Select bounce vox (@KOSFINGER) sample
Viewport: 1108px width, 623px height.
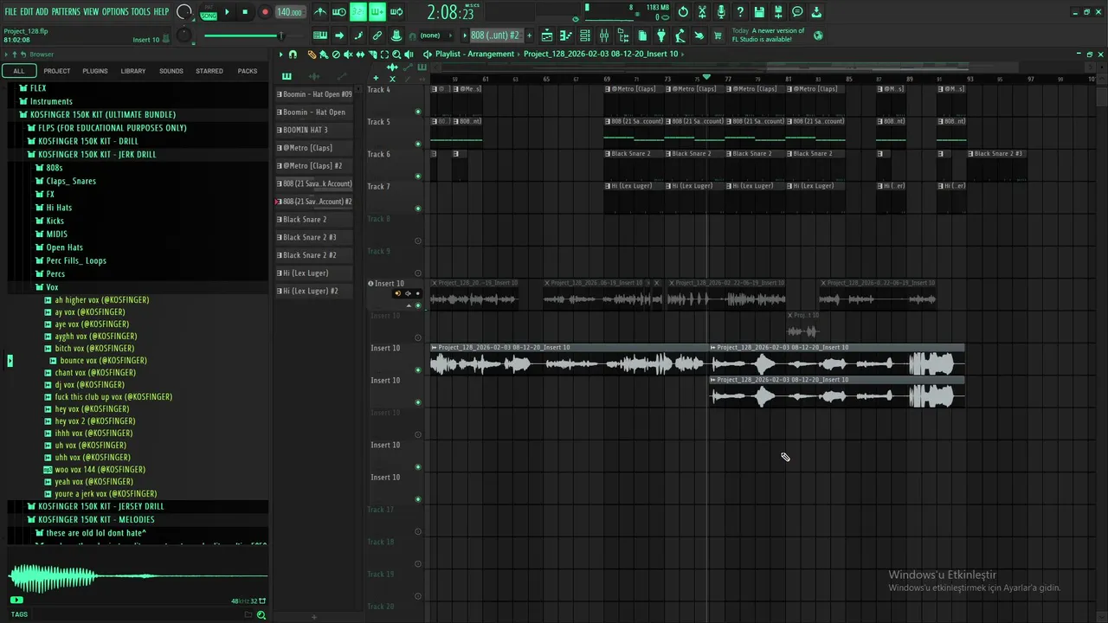pos(103,361)
